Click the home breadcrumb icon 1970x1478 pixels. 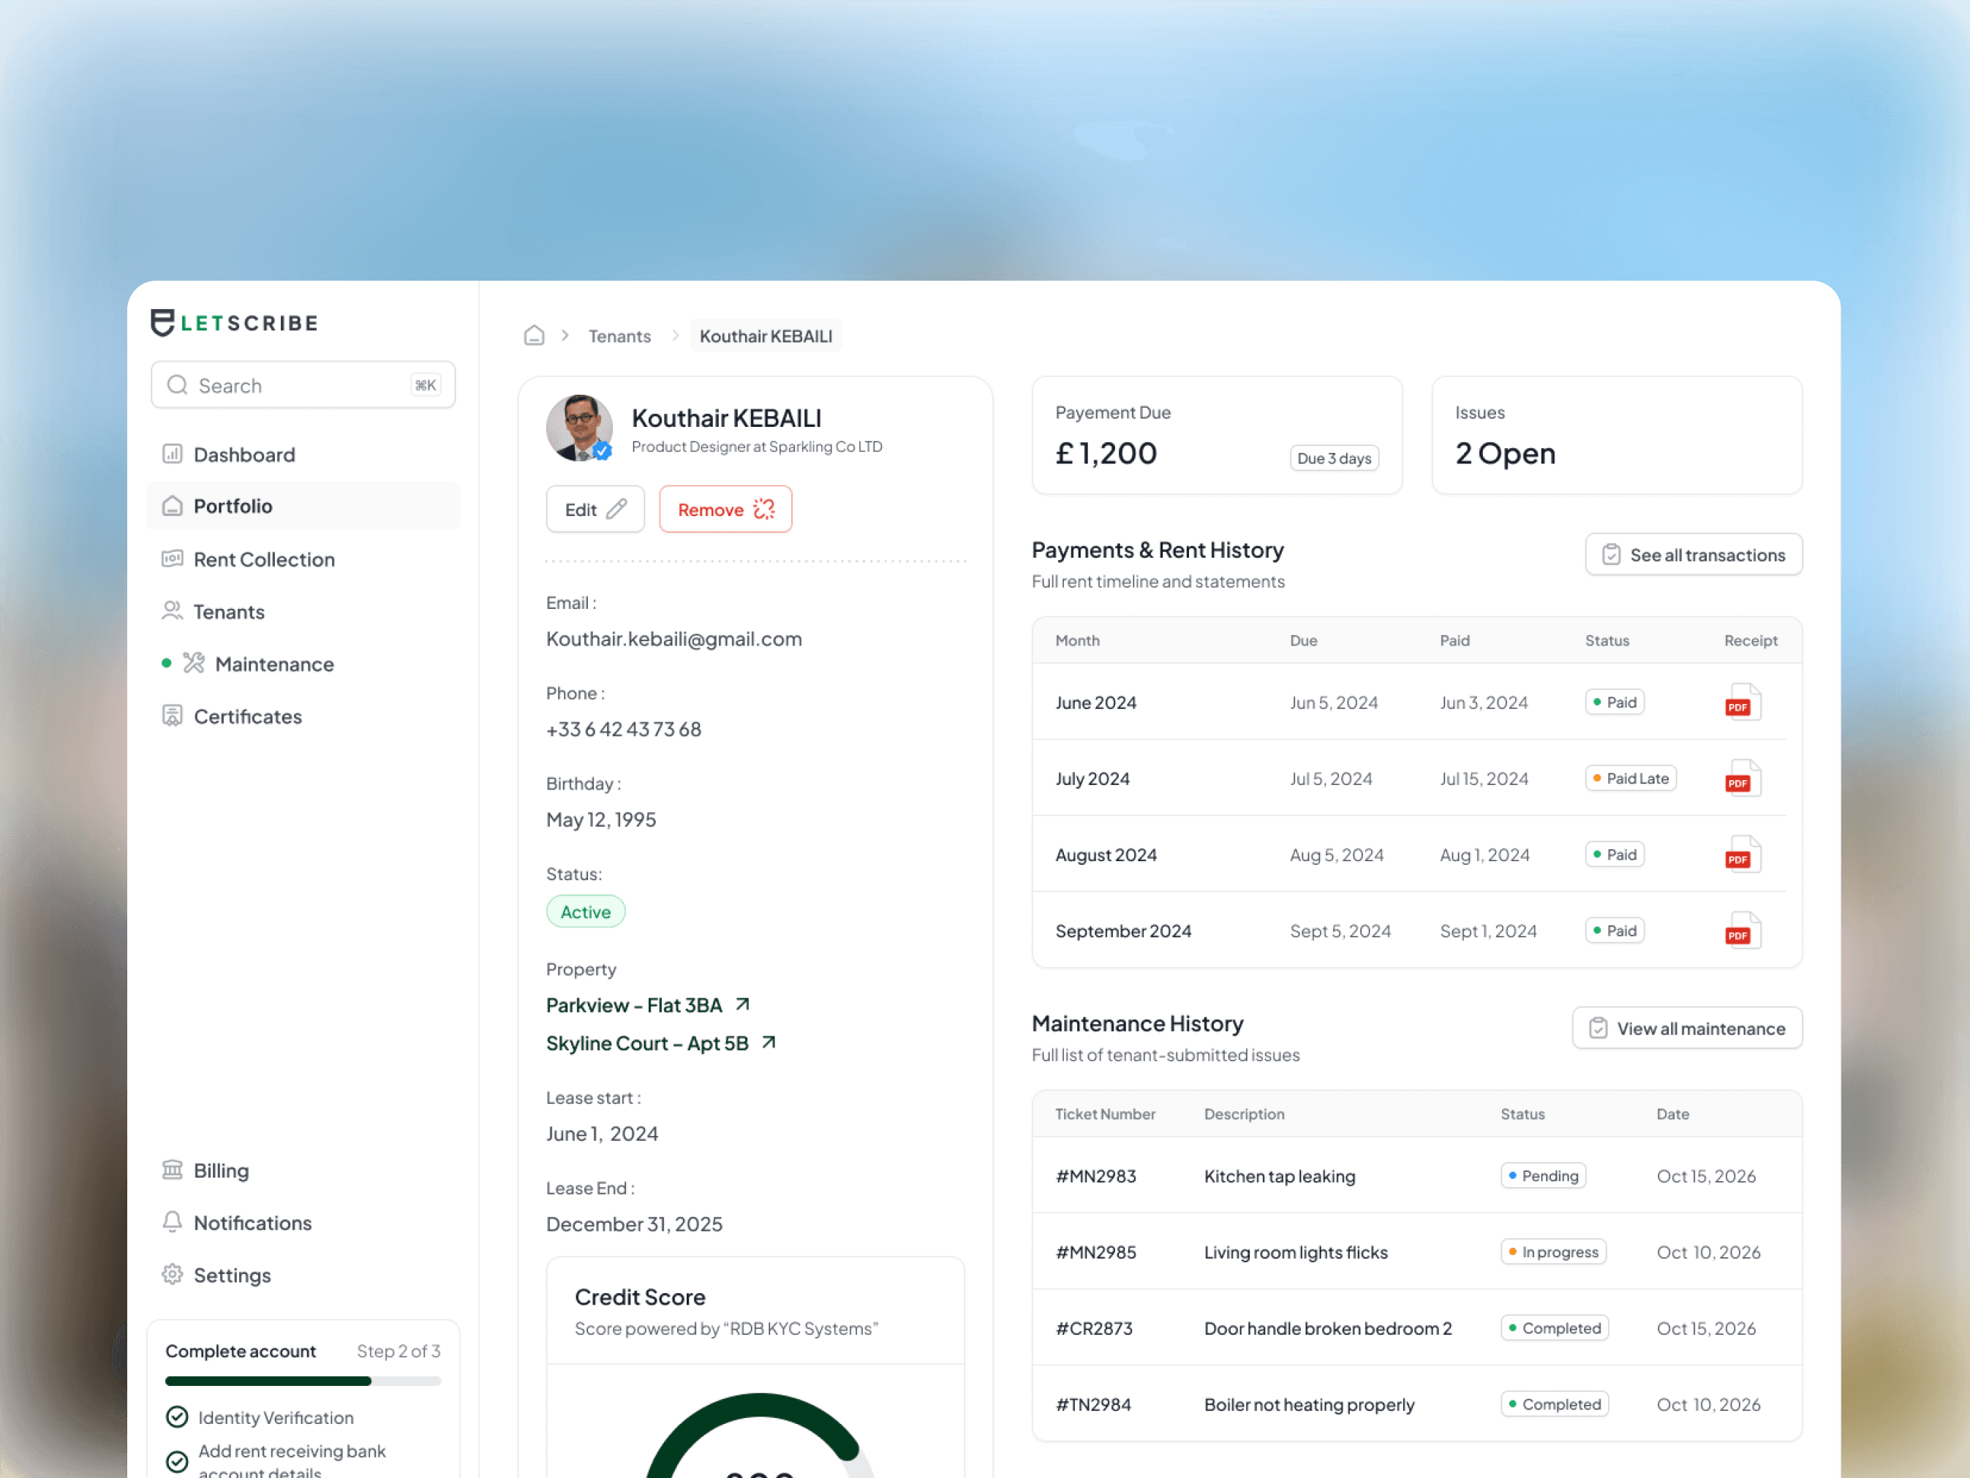pos(535,336)
